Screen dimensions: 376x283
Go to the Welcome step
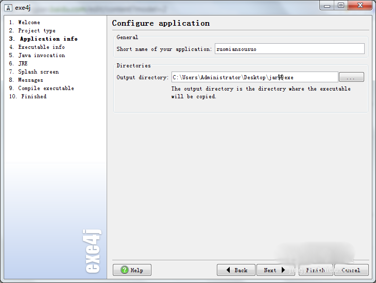[x=29, y=22]
